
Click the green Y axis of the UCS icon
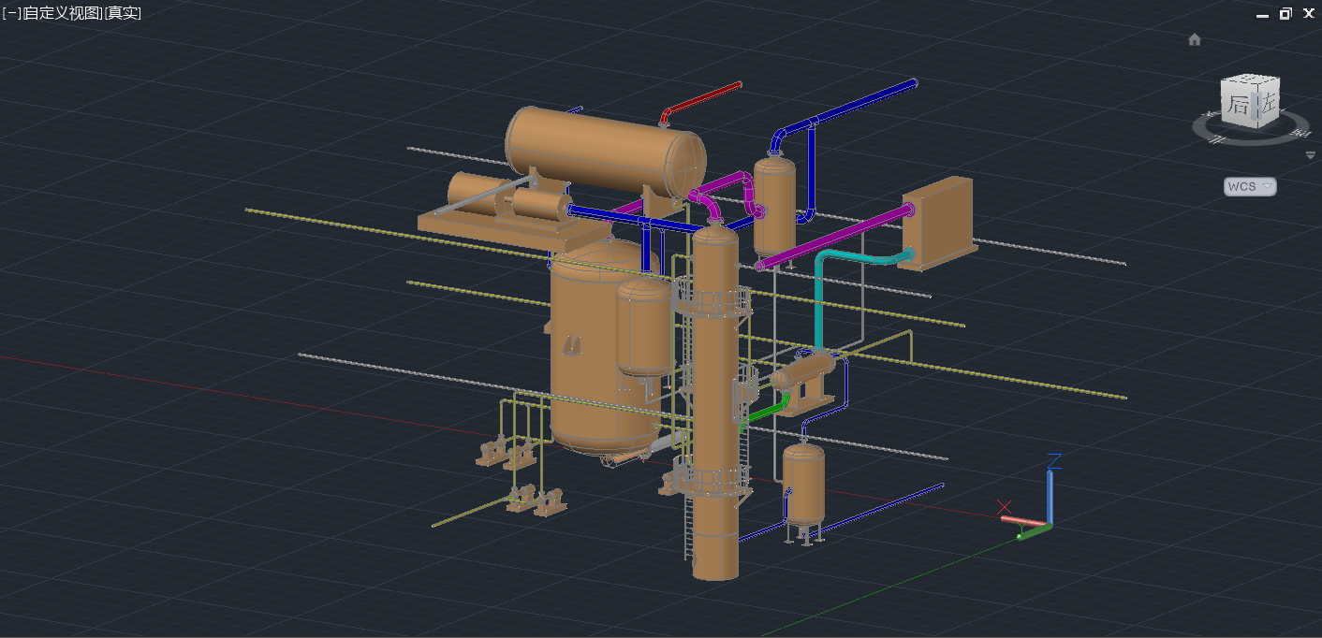[x=1035, y=531]
